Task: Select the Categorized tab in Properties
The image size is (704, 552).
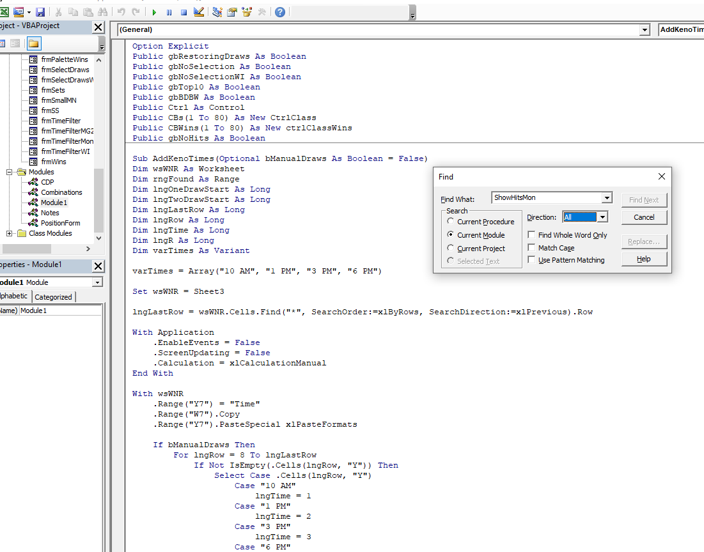Action: point(54,296)
